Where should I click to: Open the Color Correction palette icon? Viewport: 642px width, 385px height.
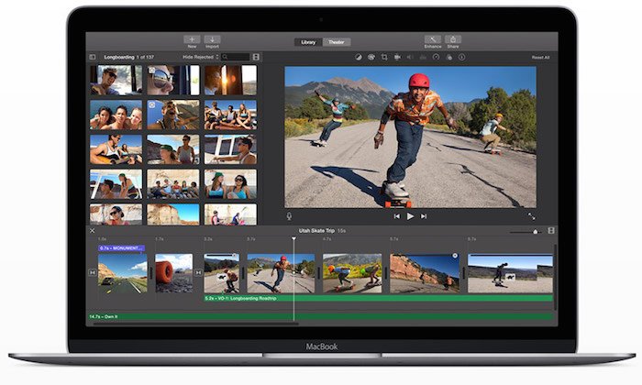(371, 57)
